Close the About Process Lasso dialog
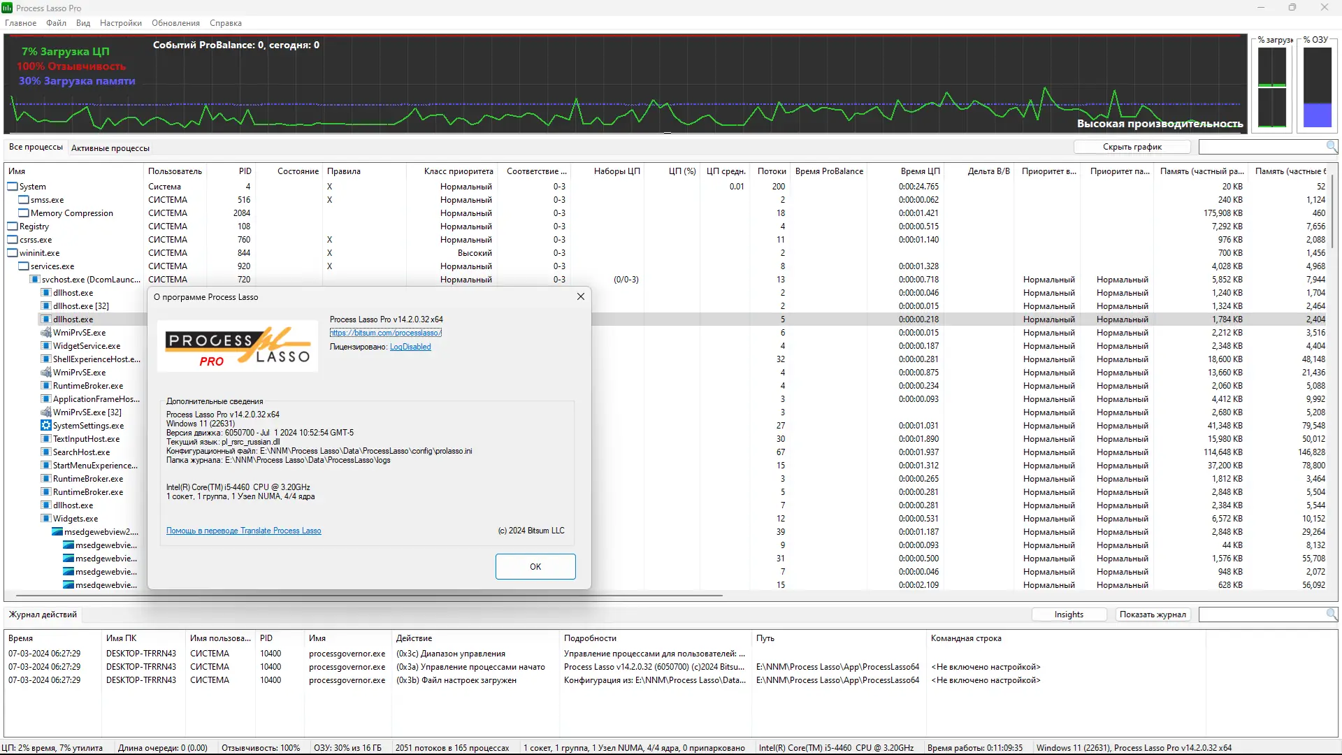 tap(580, 296)
